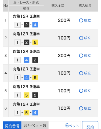
Task: Click the 6ベット total count
Action: 72,126
